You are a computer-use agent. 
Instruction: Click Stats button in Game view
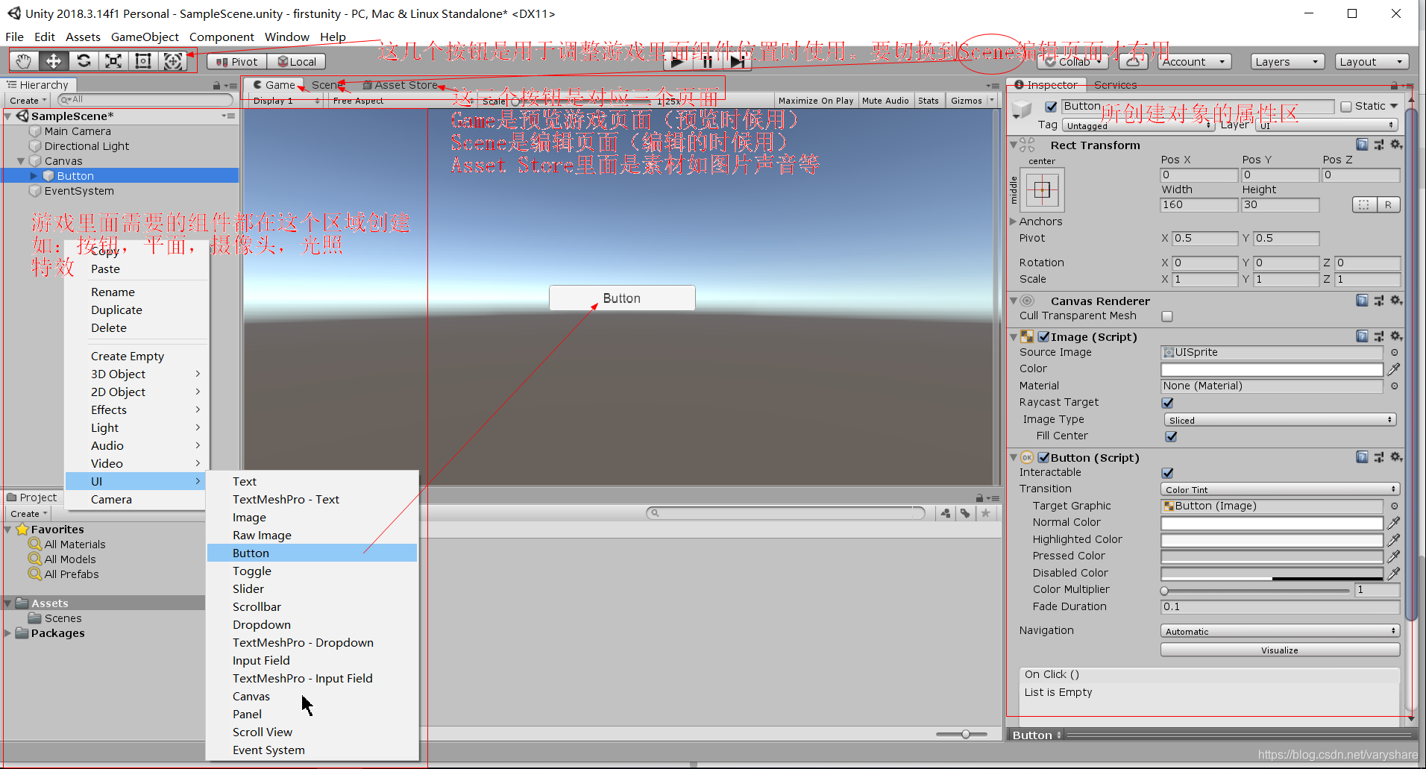tap(929, 101)
